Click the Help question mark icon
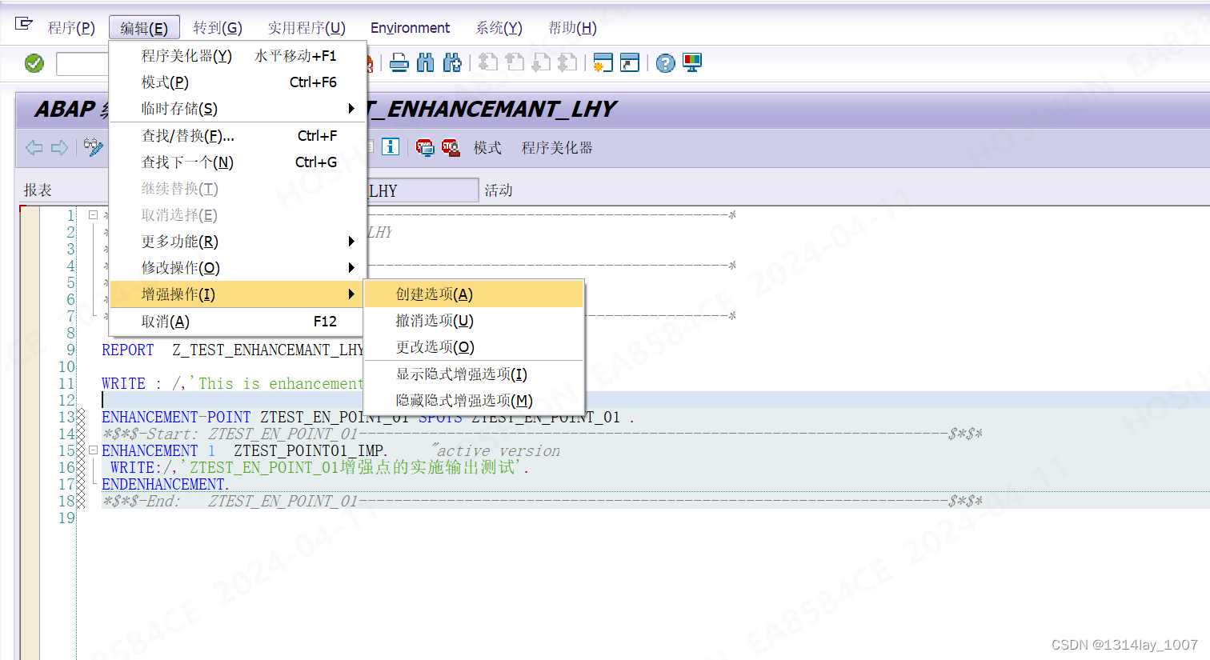The width and height of the screenshot is (1210, 660). tap(665, 63)
